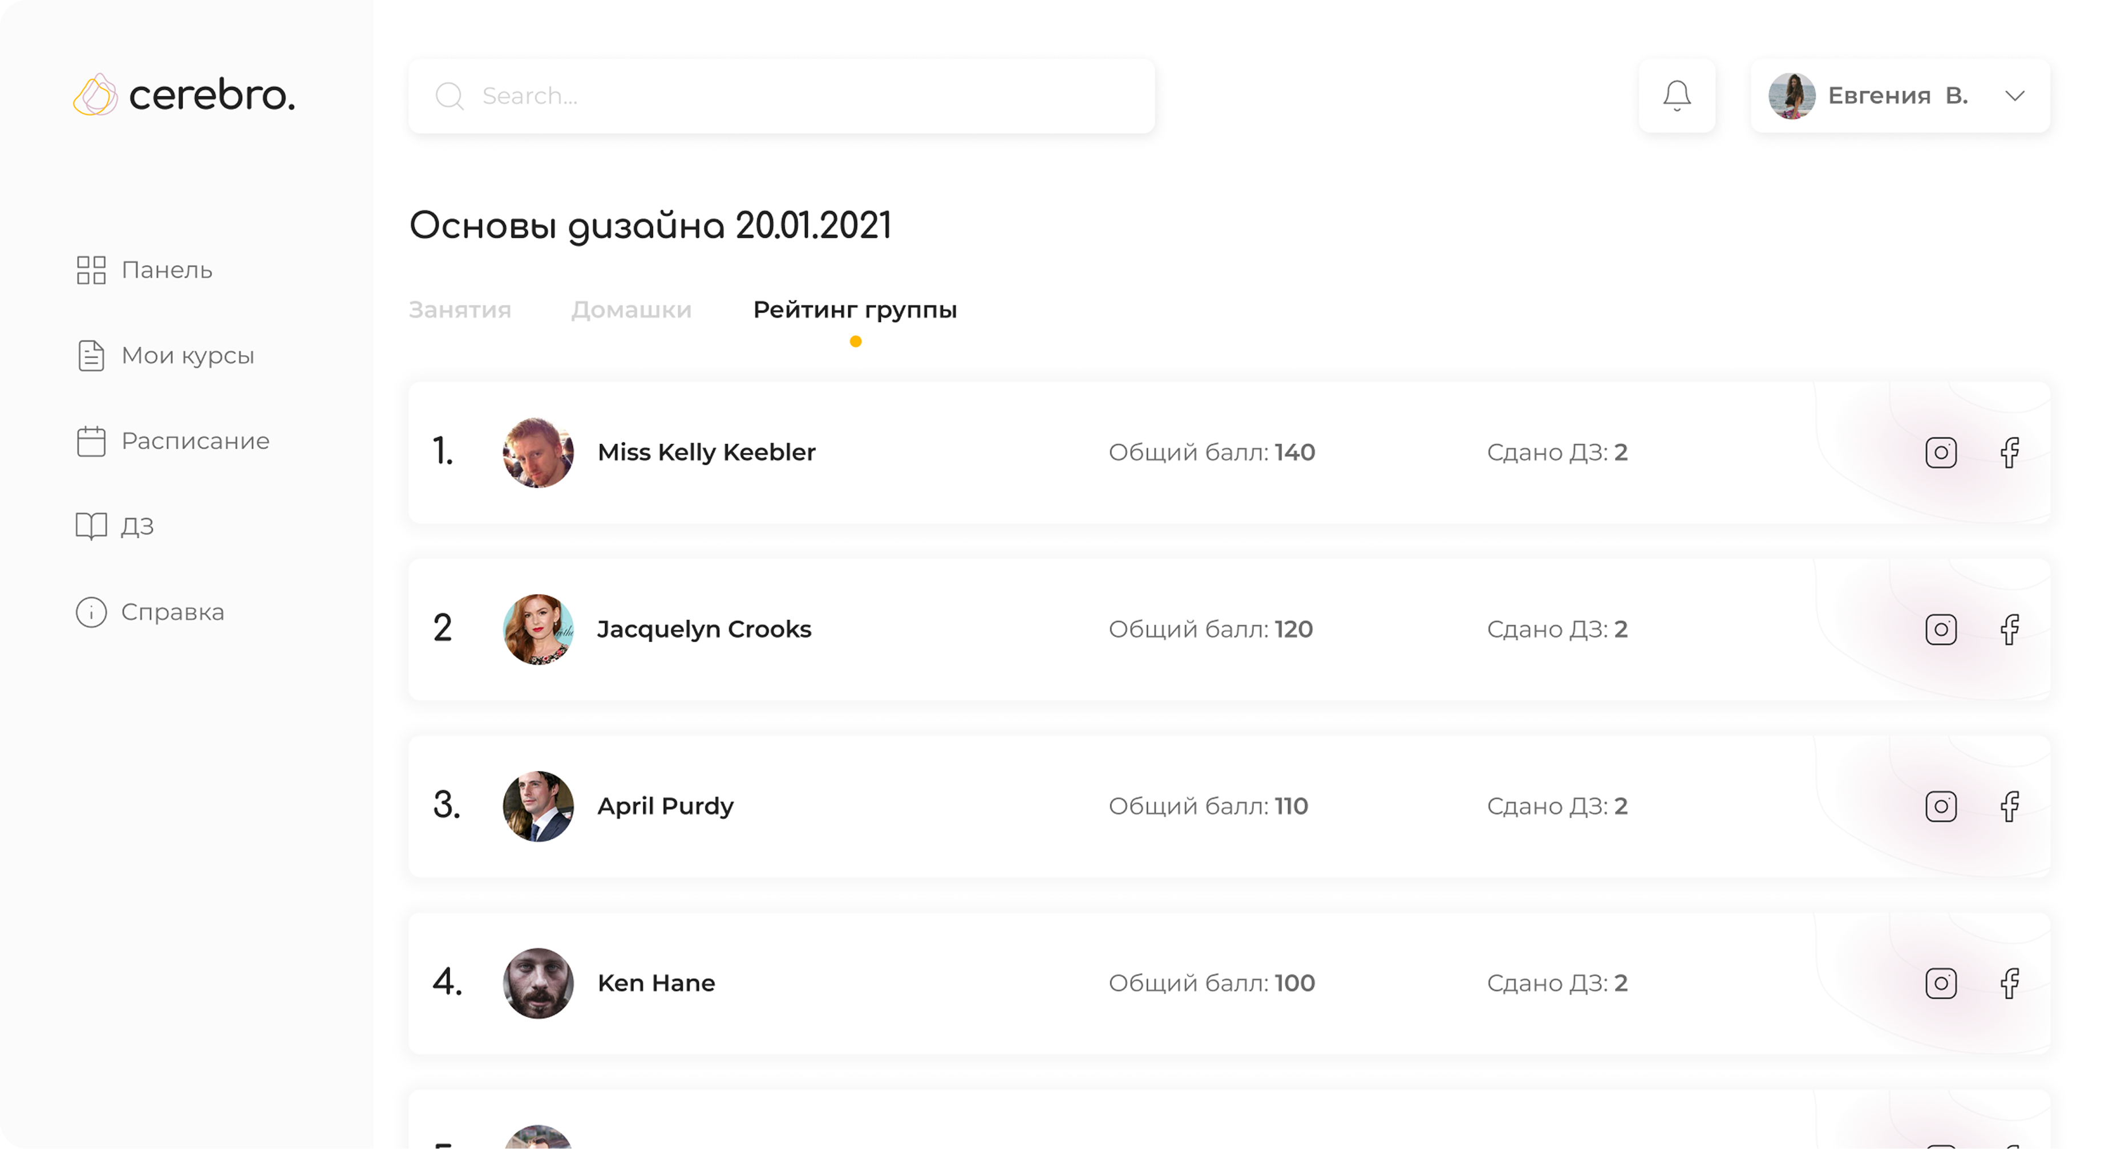Image resolution: width=2125 pixels, height=1149 pixels.
Task: Click the notification bell icon
Action: pyautogui.click(x=1676, y=96)
